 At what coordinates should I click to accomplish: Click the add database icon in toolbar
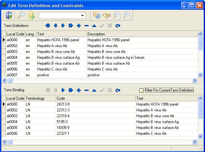tap(31, 15)
